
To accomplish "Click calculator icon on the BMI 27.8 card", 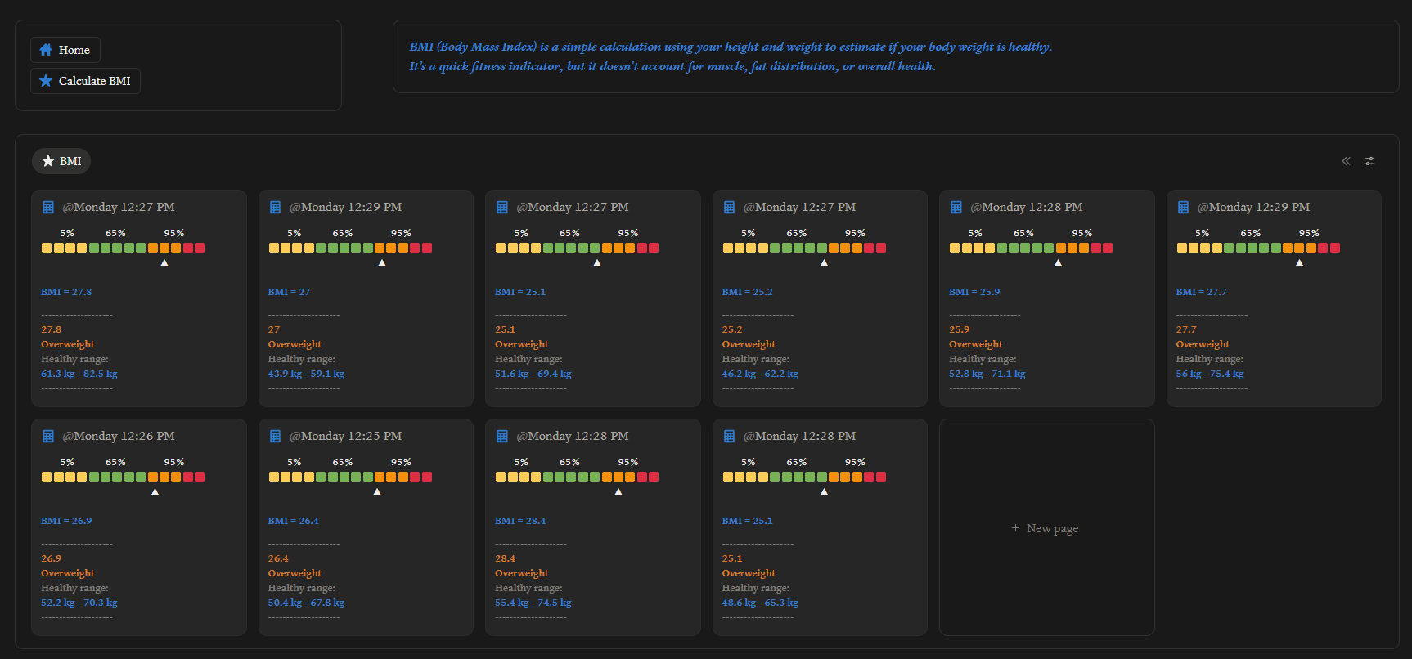I will 48,208.
